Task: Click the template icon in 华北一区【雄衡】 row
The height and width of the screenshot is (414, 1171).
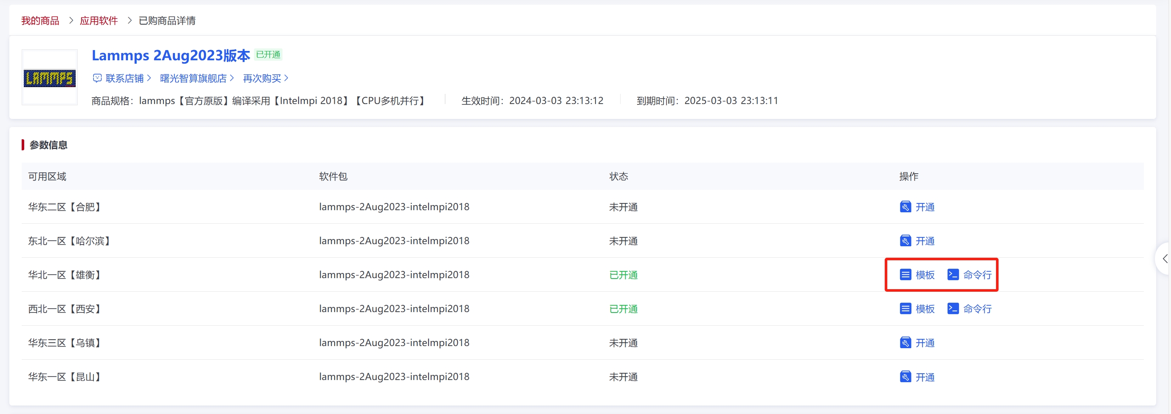Action: pyautogui.click(x=905, y=275)
